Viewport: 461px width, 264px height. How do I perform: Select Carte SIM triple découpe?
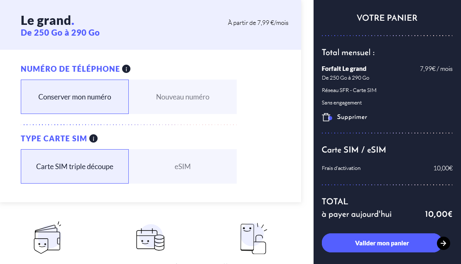[x=75, y=167]
